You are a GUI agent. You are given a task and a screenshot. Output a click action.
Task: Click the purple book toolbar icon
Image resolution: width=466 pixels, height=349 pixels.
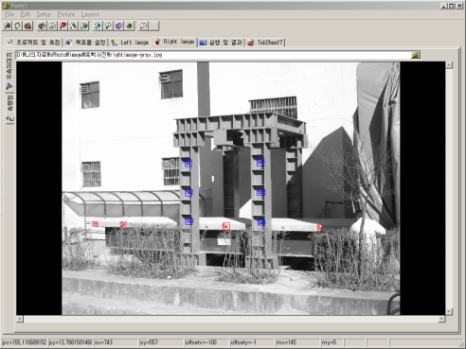pos(119,26)
